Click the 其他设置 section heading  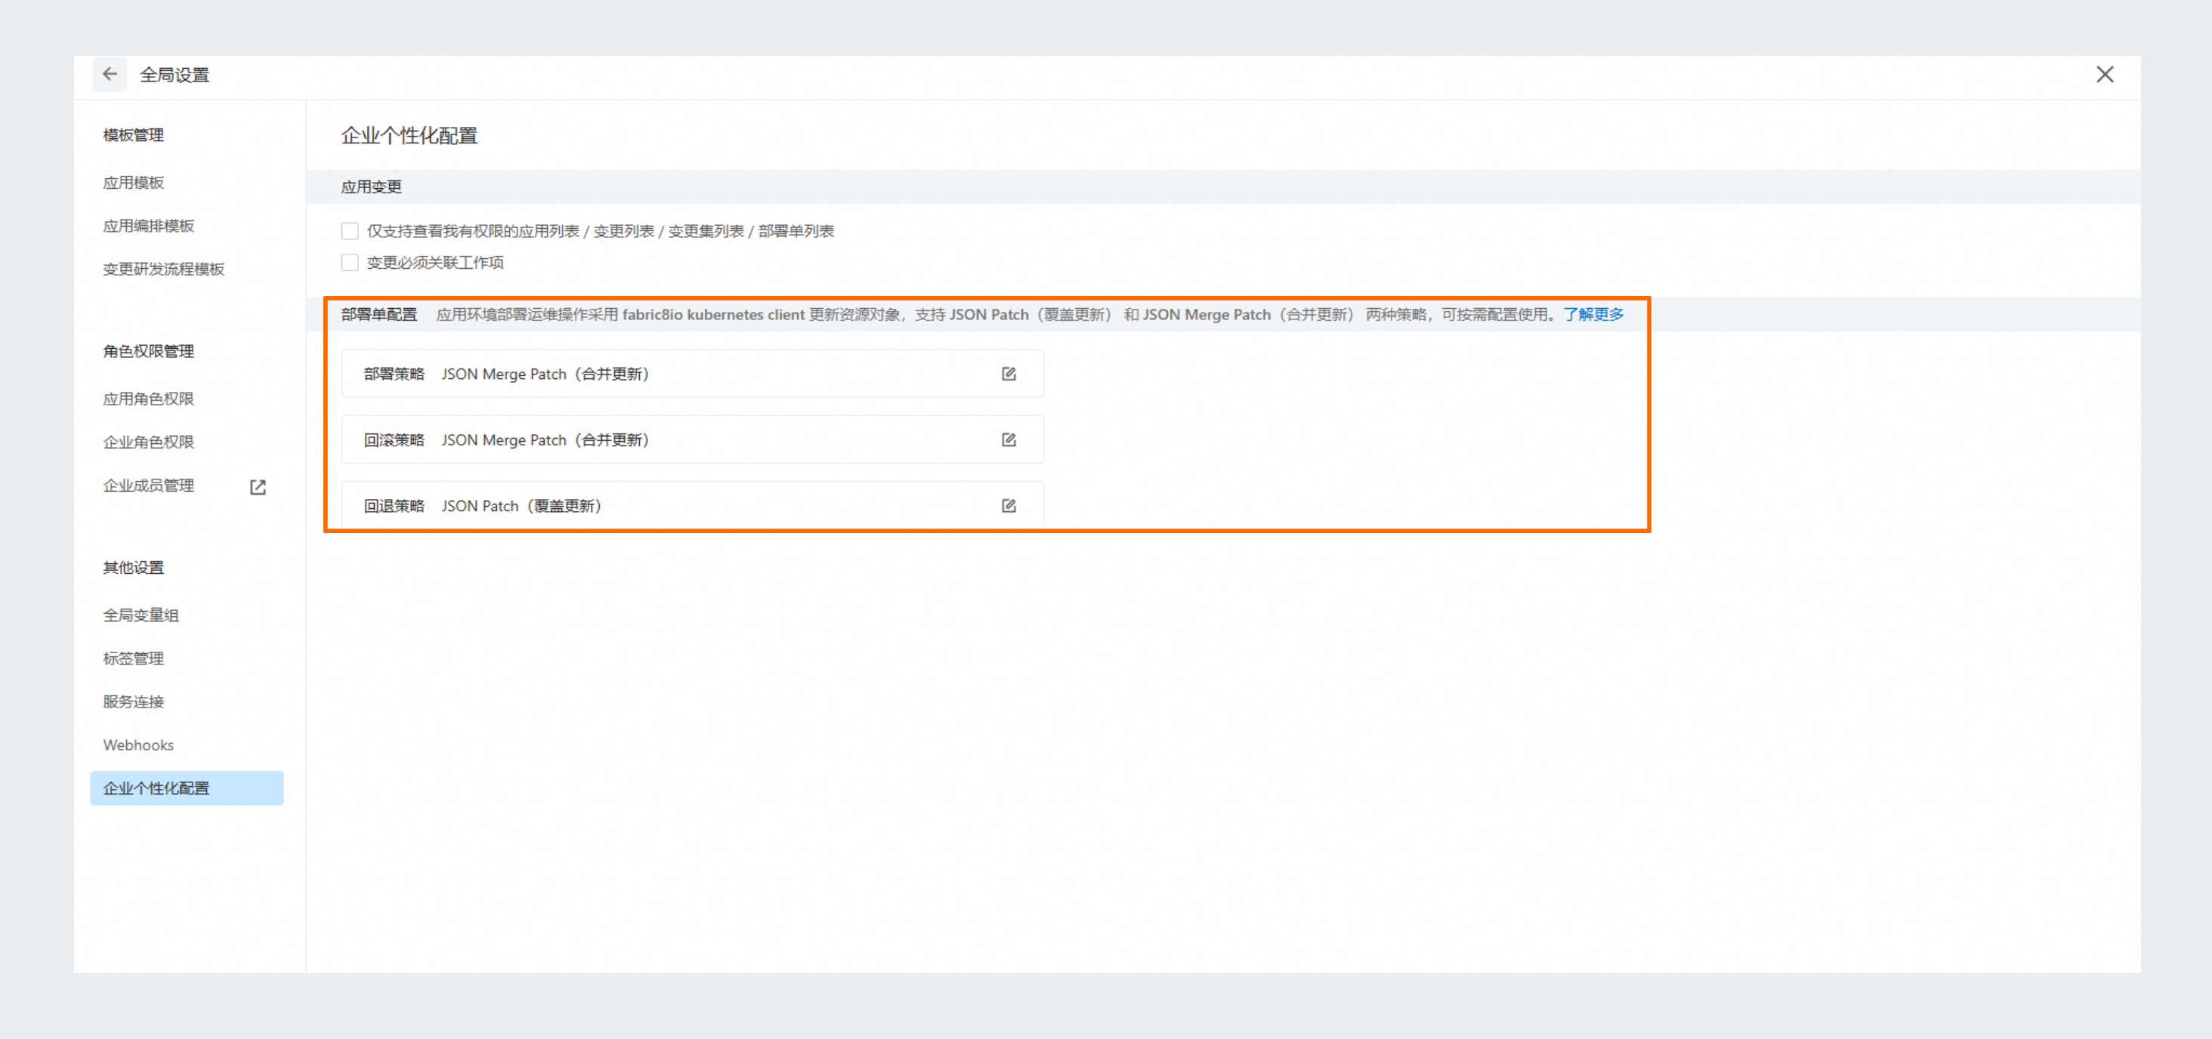pos(133,567)
